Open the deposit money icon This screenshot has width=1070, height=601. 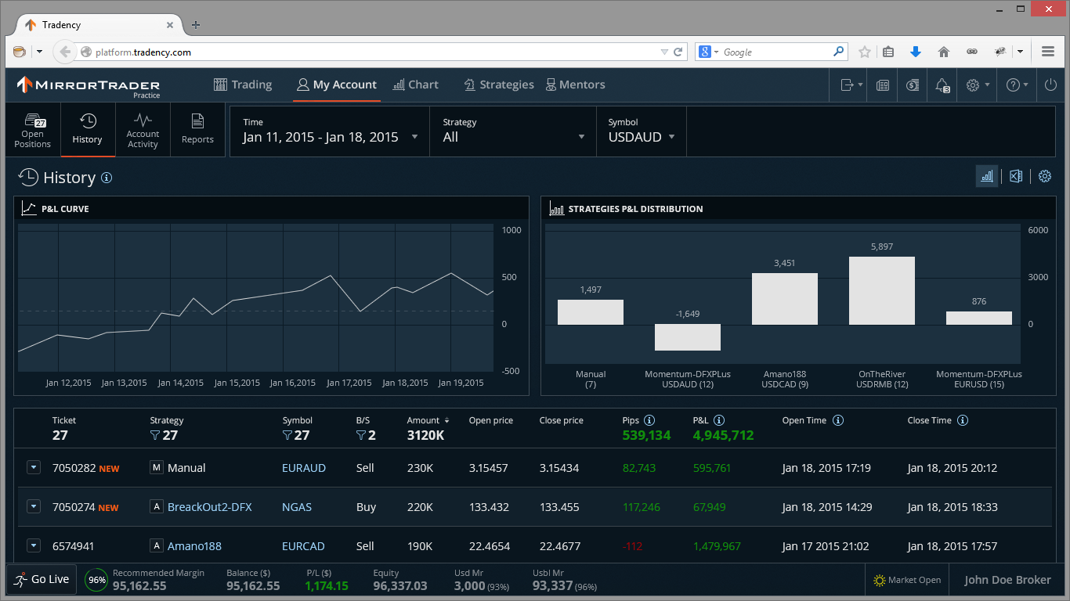(x=913, y=85)
